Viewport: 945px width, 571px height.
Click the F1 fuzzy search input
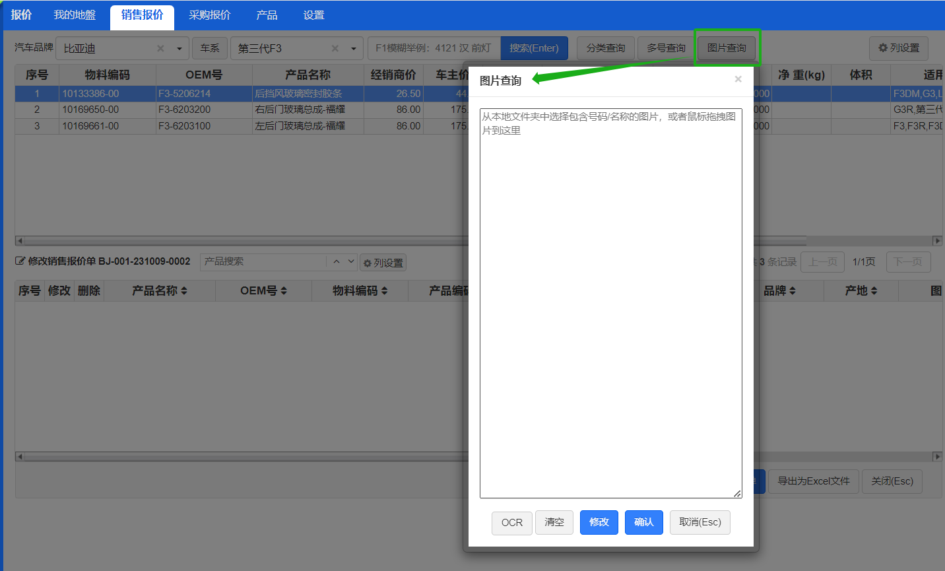pos(434,48)
